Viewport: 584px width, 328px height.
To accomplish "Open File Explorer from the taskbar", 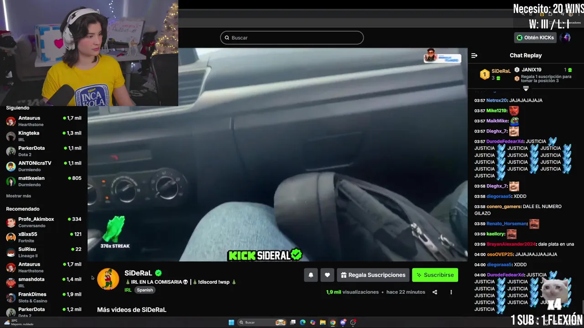I will pyautogui.click(x=323, y=323).
